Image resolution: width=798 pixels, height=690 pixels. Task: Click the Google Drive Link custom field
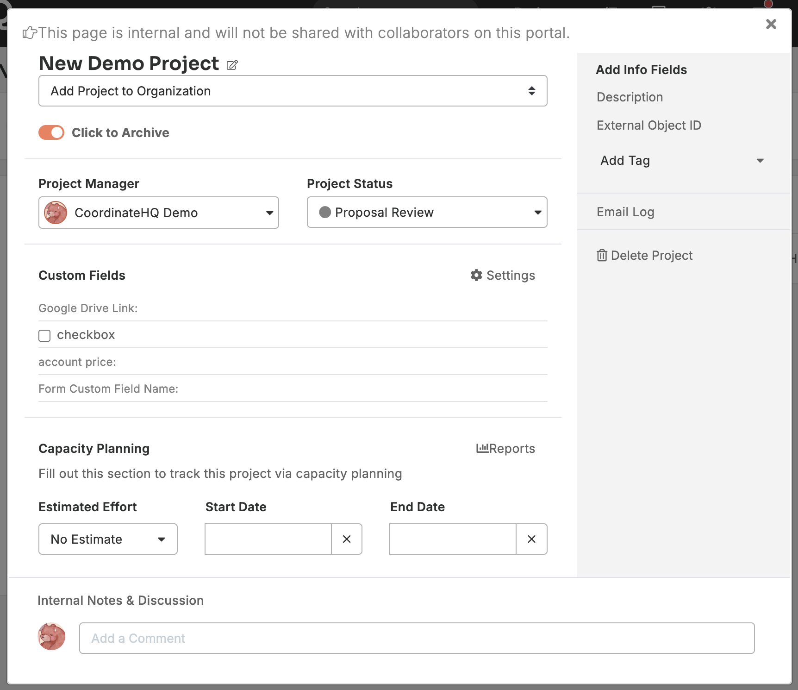[293, 308]
